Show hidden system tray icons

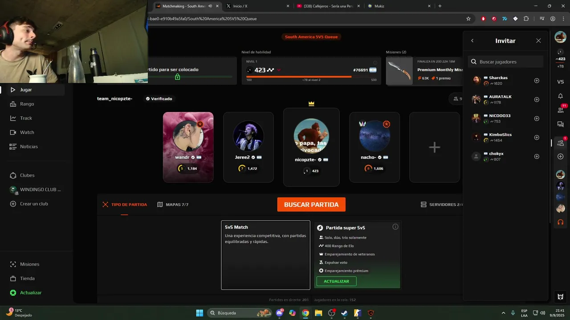[x=504, y=313]
